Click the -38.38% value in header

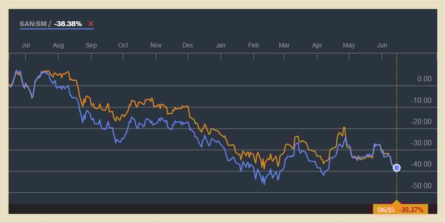click(x=68, y=24)
